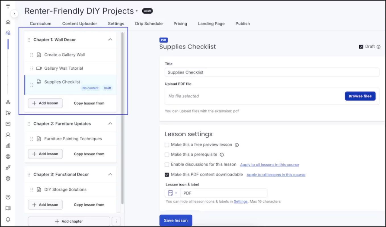This screenshot has height=227, width=386.
Task: Expand the sidebar with the arrow icon
Action: [x=14, y=13]
